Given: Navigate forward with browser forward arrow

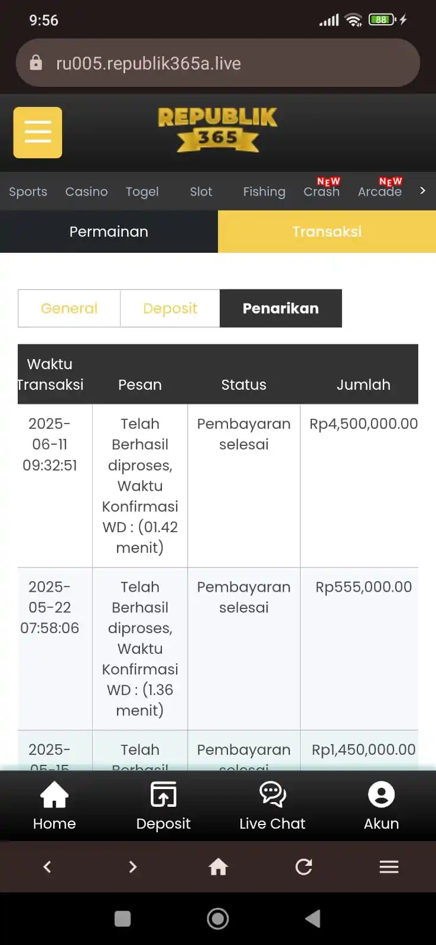Looking at the screenshot, I should tap(133, 866).
